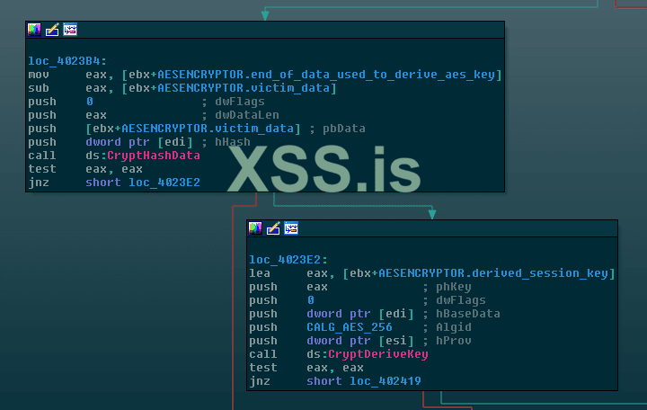This screenshot has width=647, height=410.
Task: Select CALG_AES_256 constant
Action: coord(349,327)
